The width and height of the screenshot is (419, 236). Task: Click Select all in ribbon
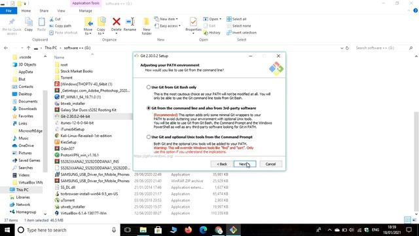tap(236, 19)
